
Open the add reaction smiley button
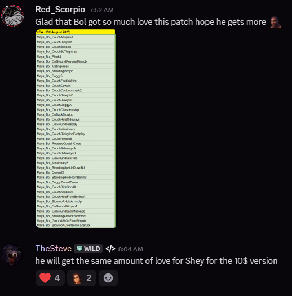click(108, 278)
